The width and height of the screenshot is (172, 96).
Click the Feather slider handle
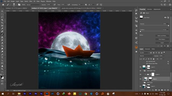click(x=140, y=31)
